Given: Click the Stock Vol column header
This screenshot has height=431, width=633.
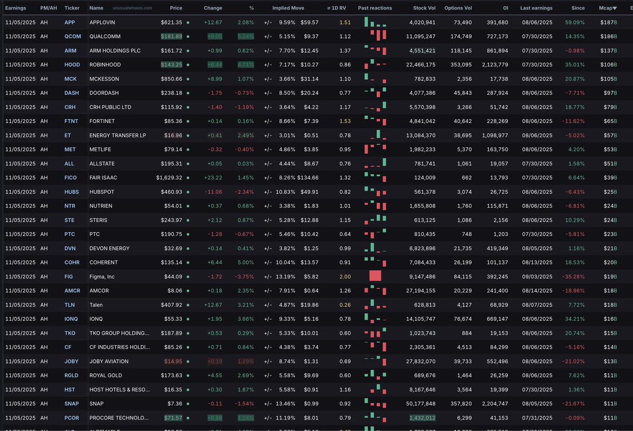Looking at the screenshot, I should click(424, 8).
